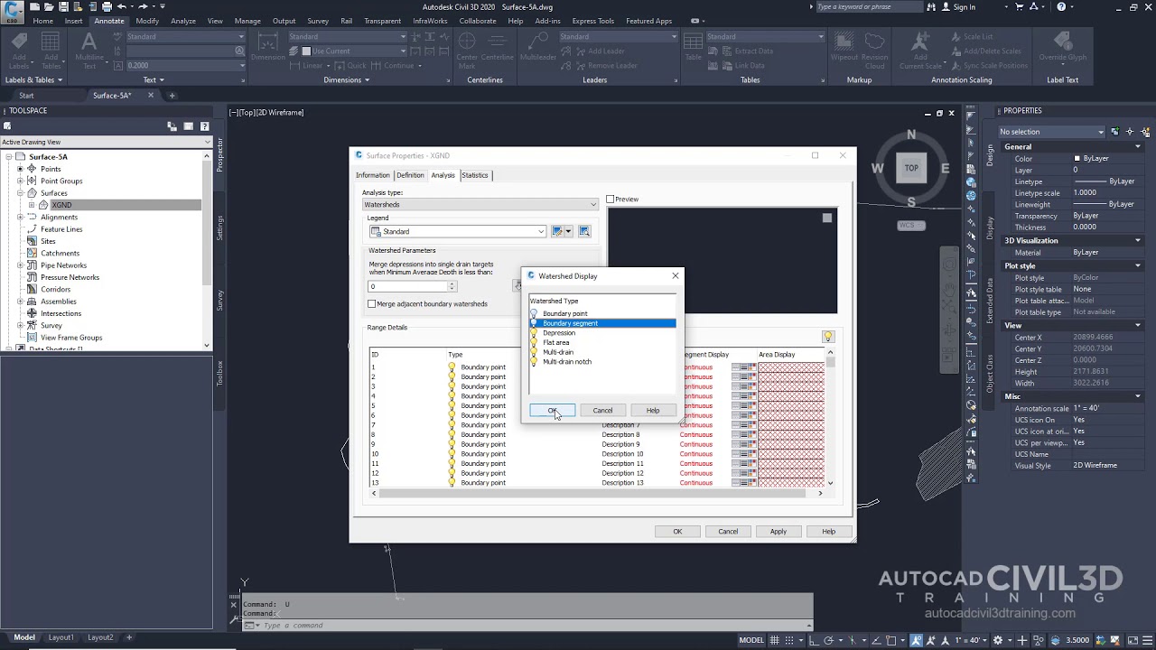Click Help in Watershed Display dialog
Image resolution: width=1156 pixels, height=650 pixels.
(x=653, y=411)
